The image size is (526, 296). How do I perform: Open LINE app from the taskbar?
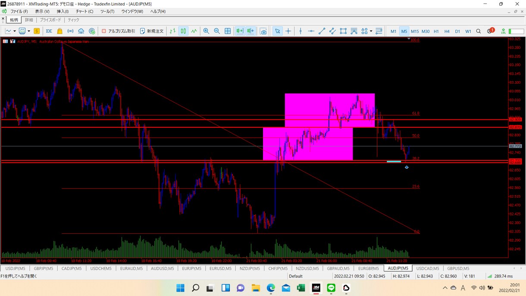coord(331,288)
